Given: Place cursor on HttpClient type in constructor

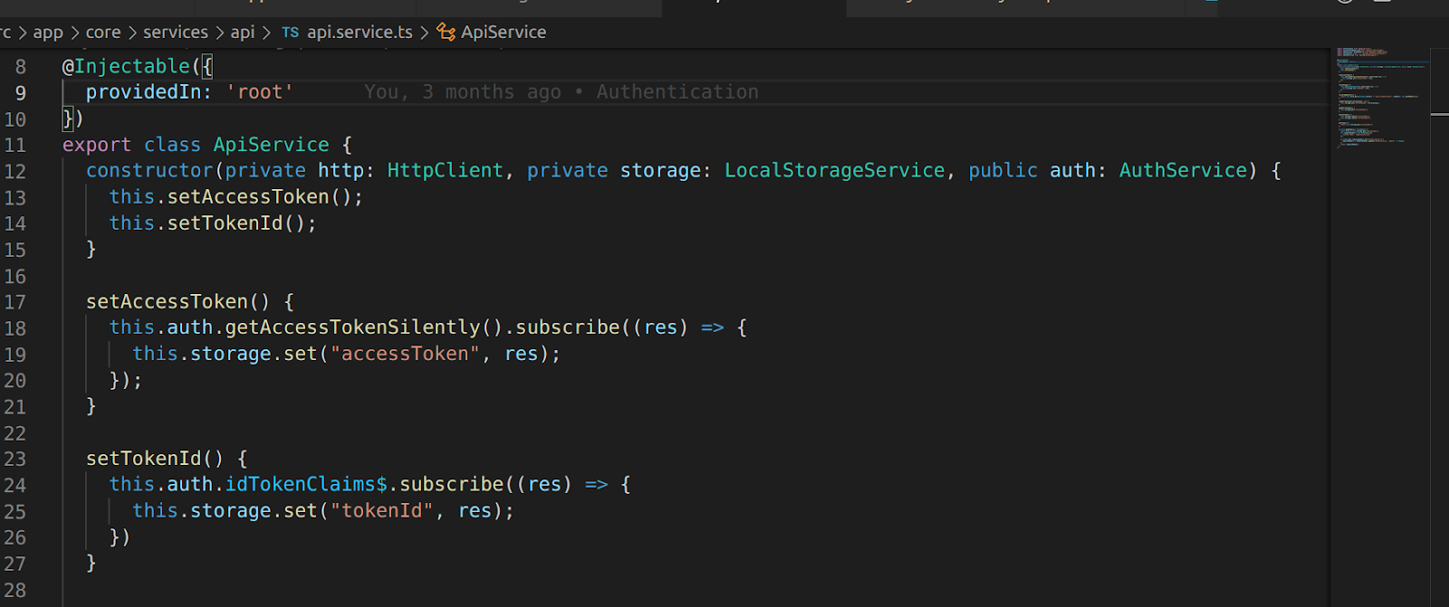Looking at the screenshot, I should [x=444, y=171].
